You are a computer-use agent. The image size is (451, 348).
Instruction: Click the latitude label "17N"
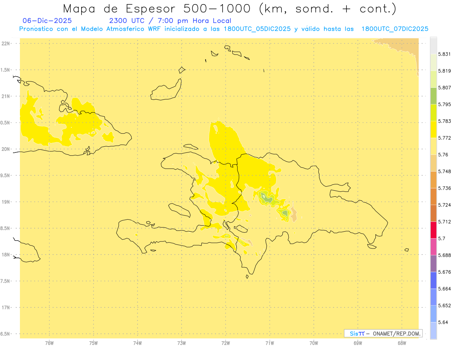click(6, 307)
